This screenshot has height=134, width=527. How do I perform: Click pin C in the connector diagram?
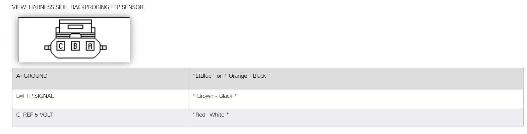tap(61, 46)
